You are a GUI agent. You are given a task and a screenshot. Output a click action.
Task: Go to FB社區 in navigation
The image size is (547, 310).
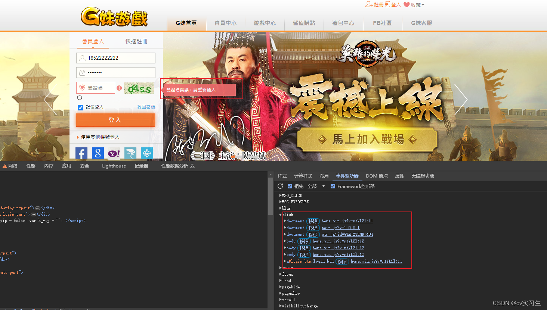click(x=382, y=23)
